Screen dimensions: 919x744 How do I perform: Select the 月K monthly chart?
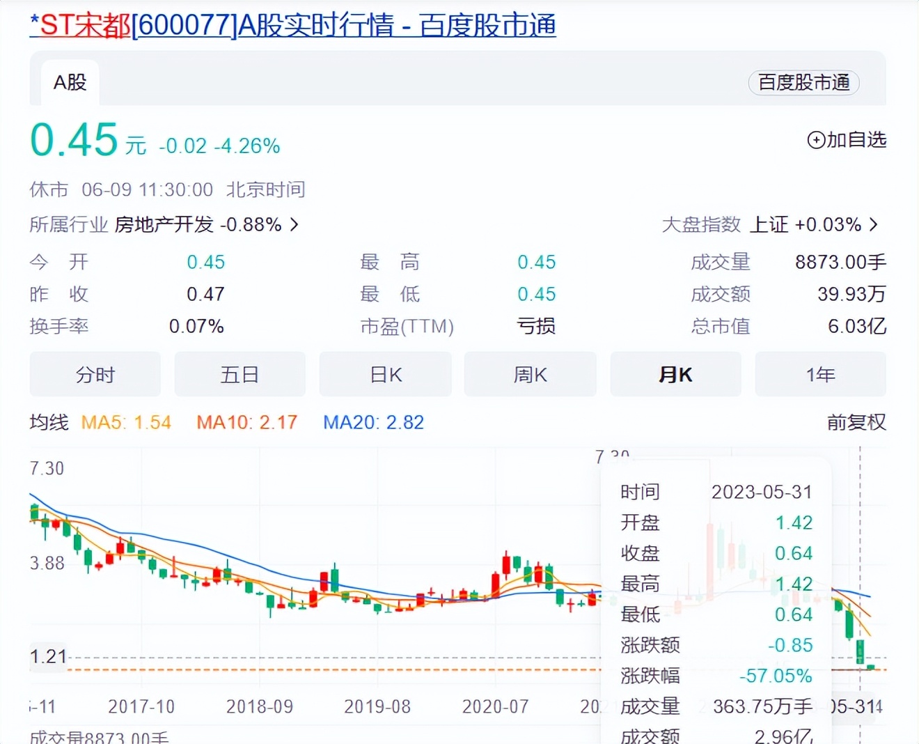click(x=675, y=374)
